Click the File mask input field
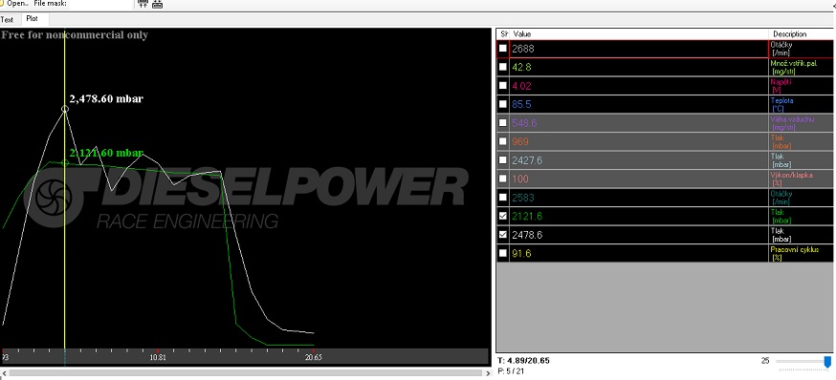The width and height of the screenshot is (836, 380). 100,3
